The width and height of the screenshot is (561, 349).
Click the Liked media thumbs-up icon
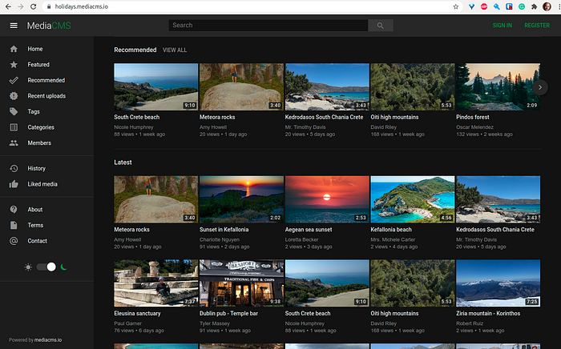(14, 184)
